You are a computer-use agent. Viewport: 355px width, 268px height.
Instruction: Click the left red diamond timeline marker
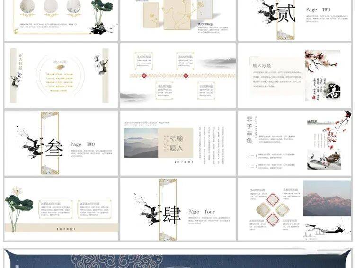(144, 76)
